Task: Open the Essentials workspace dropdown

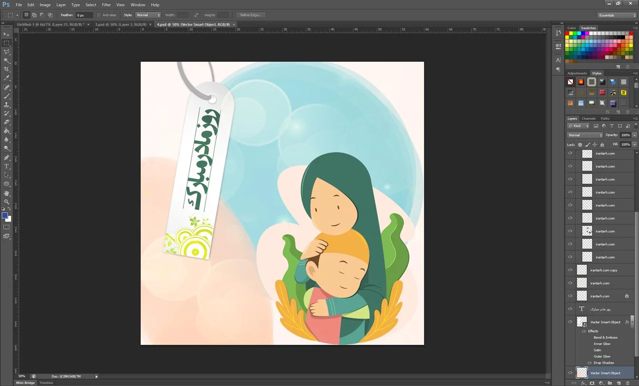Action: pyautogui.click(x=617, y=15)
